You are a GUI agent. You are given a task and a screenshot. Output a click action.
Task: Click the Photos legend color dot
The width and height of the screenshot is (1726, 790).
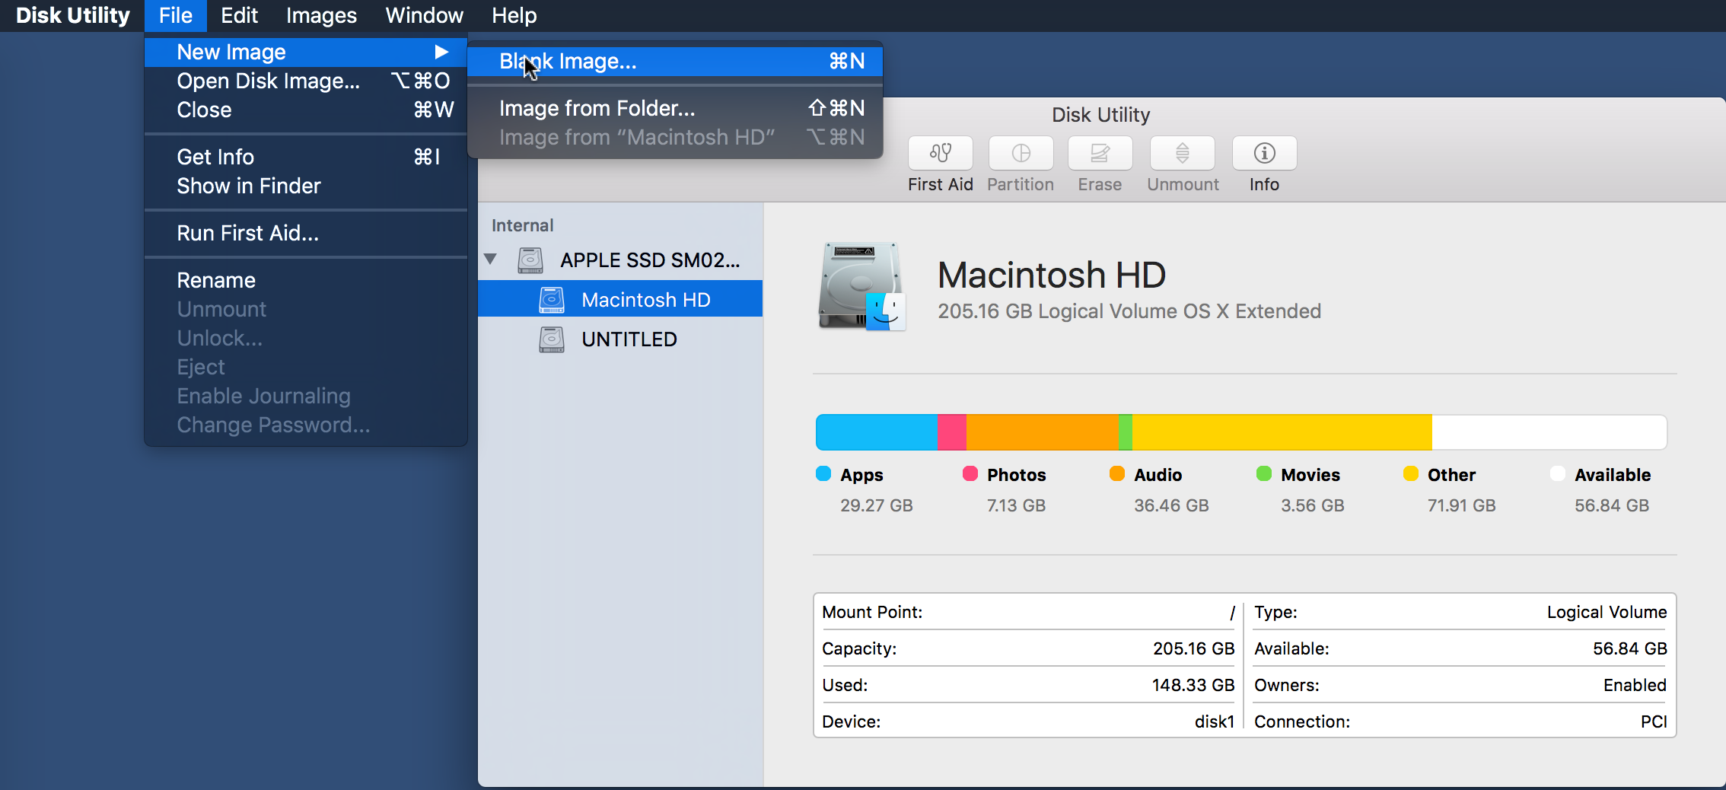pyautogui.click(x=970, y=473)
